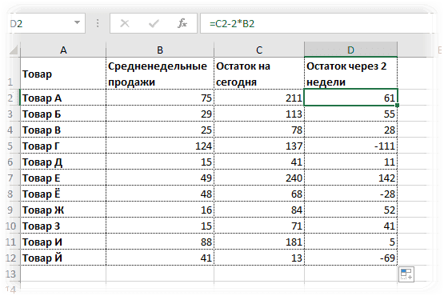
Task: Select cell 'Товар Г'
Action: click(x=63, y=146)
